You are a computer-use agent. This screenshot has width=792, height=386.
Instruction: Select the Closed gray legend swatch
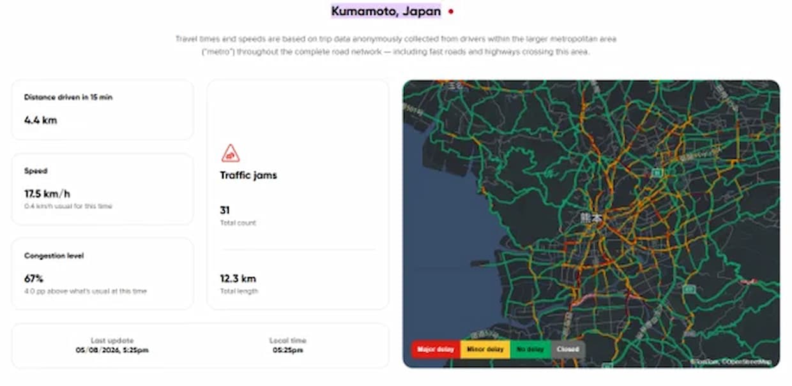point(568,349)
